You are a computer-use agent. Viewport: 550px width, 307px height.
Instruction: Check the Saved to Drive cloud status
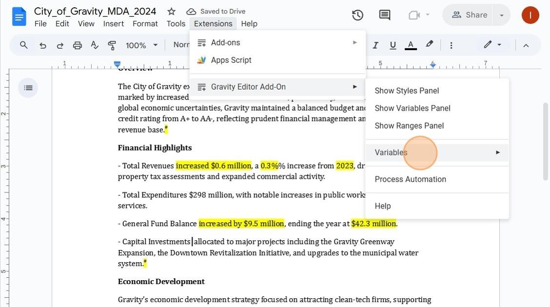pos(216,12)
